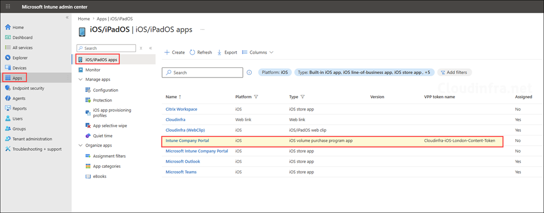
Task: Click the Cloudinfra-iOS-London-Content-Token cell
Action: click(x=460, y=141)
